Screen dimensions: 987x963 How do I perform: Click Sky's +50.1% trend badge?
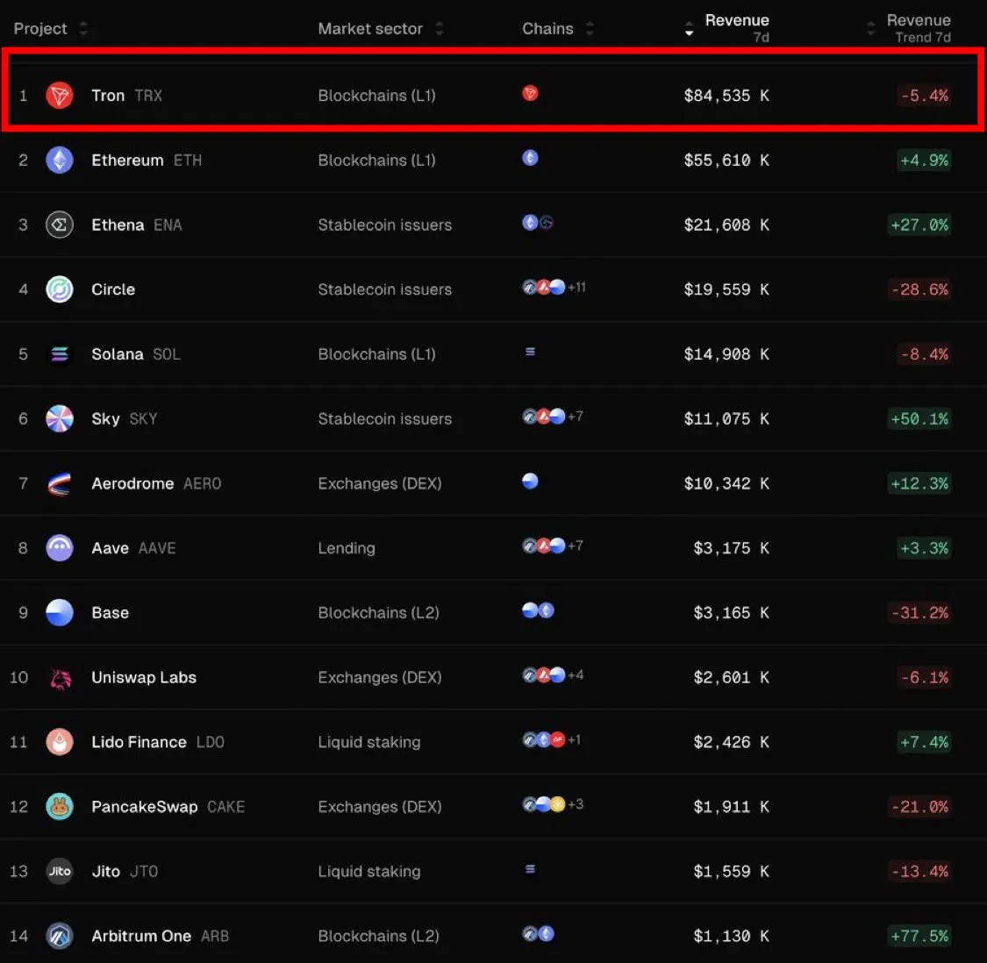(919, 419)
